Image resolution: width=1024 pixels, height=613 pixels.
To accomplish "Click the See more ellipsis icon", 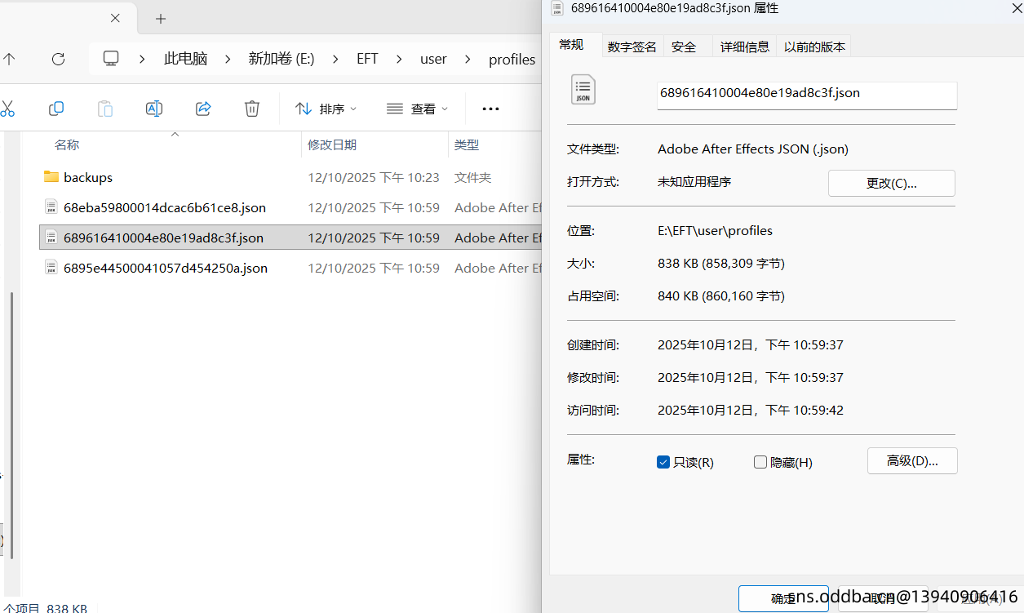I will coord(490,109).
